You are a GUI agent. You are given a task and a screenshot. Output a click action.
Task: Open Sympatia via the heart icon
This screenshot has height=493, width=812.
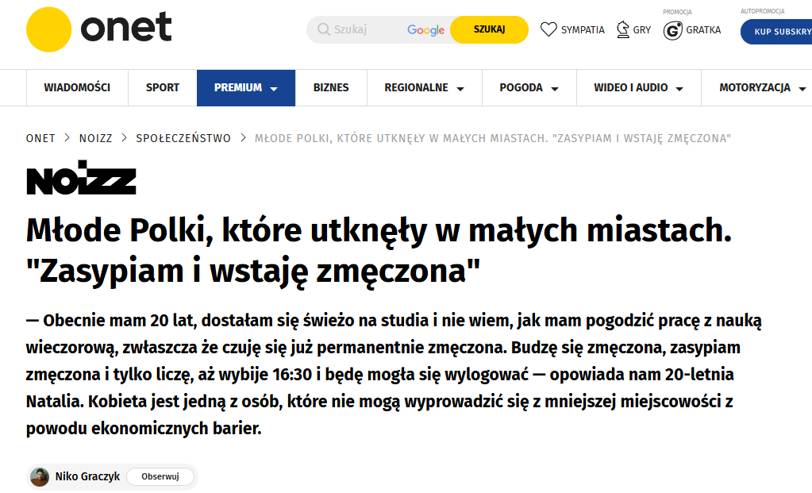548,30
